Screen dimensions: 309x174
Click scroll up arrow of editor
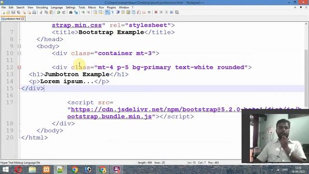(306, 24)
